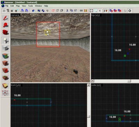
Task: Open the Map menu
Action: click(18, 6)
